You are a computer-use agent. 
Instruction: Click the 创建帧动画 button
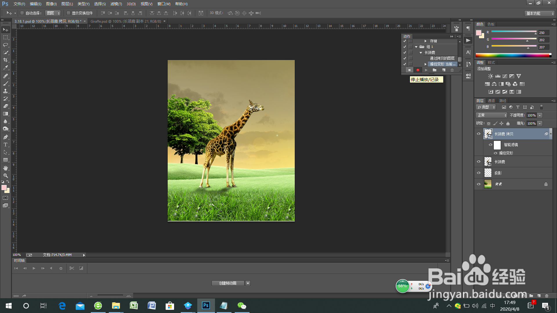228,283
